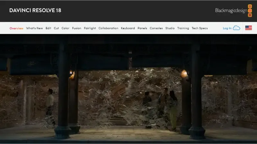This screenshot has height=144, width=257.
Task: Go to the Collaboration tab
Action: coord(108,28)
